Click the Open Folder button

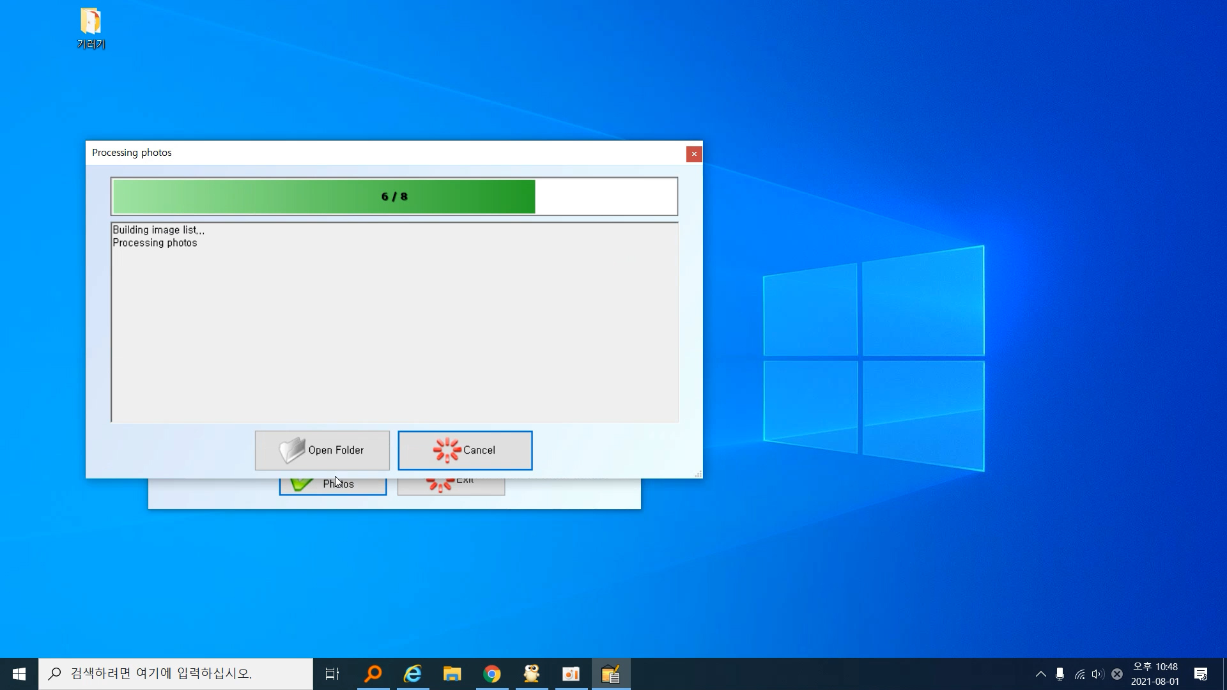point(322,450)
